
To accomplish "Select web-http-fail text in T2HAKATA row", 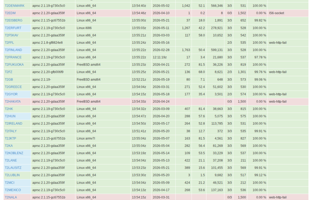I will pos(278,101).
